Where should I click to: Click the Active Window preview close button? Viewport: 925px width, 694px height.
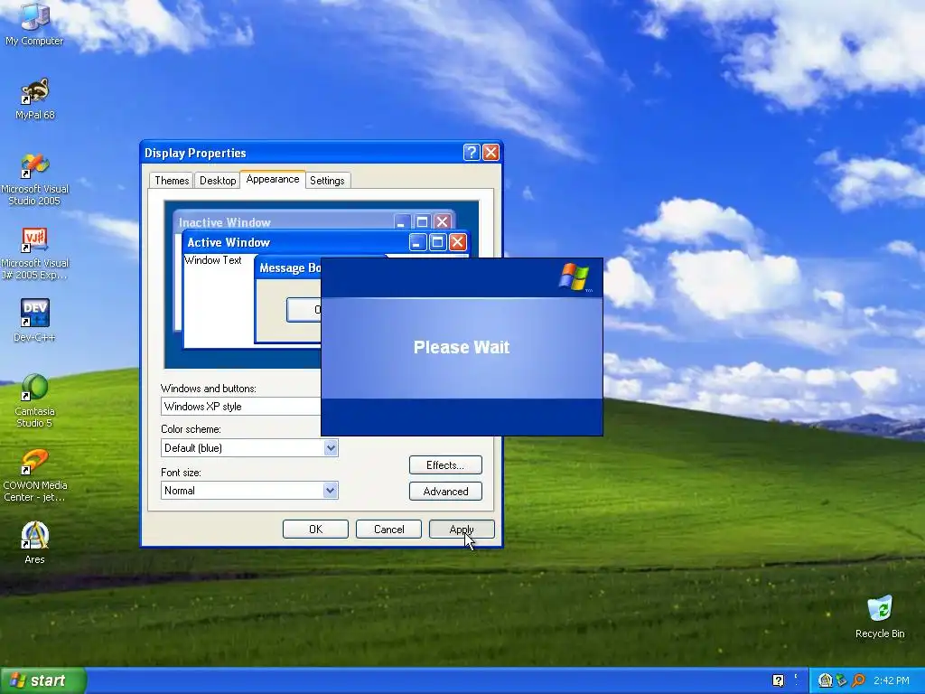pyautogui.click(x=458, y=242)
